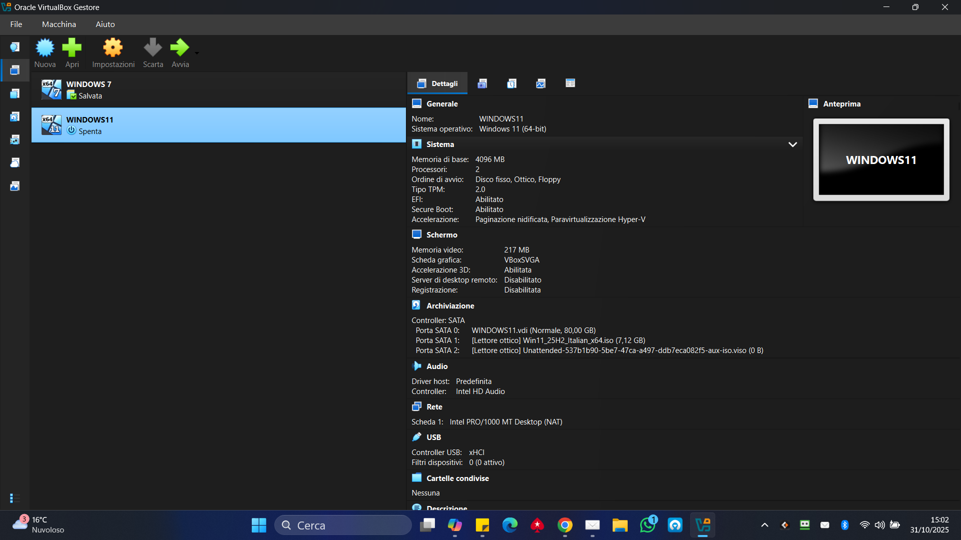Select the WINDOWS11 virtual machine entry
The width and height of the screenshot is (961, 540).
tap(219, 125)
